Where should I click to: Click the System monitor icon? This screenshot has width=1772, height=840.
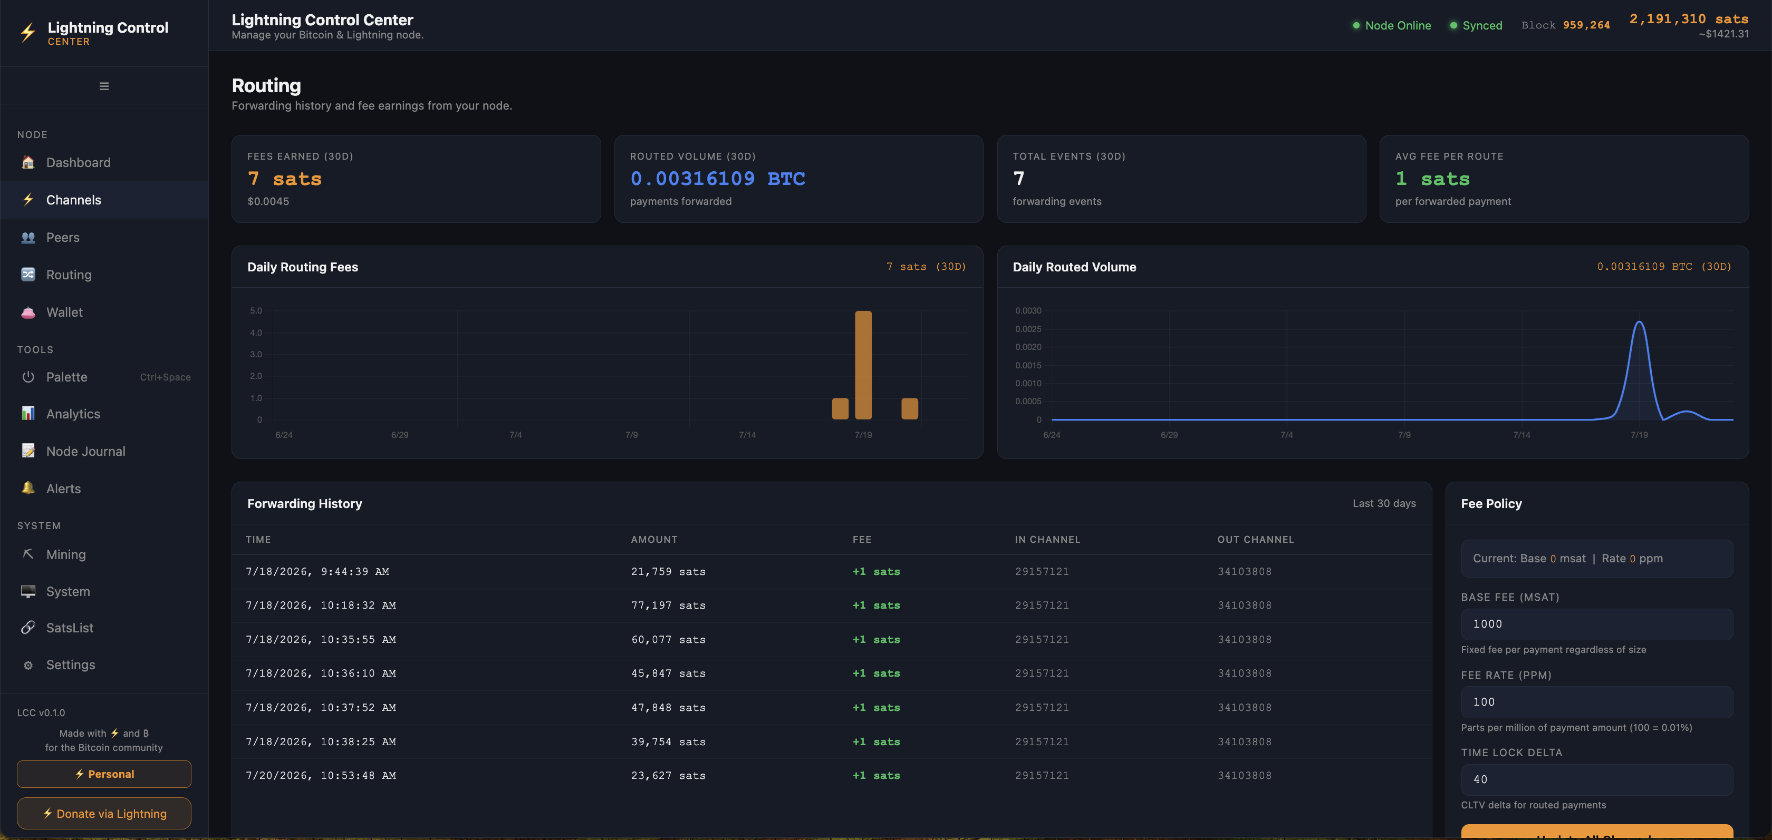(28, 591)
